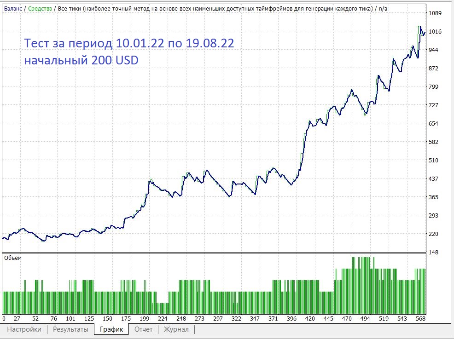Click trade number 175 on bottom axis
This screenshot has height=339, width=454.
tap(126, 318)
